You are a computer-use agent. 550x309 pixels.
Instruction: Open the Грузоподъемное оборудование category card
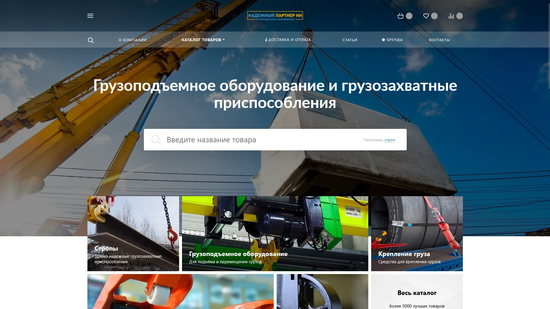[275, 234]
